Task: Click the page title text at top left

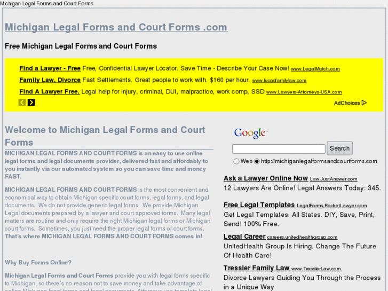Action: tap(47, 3)
